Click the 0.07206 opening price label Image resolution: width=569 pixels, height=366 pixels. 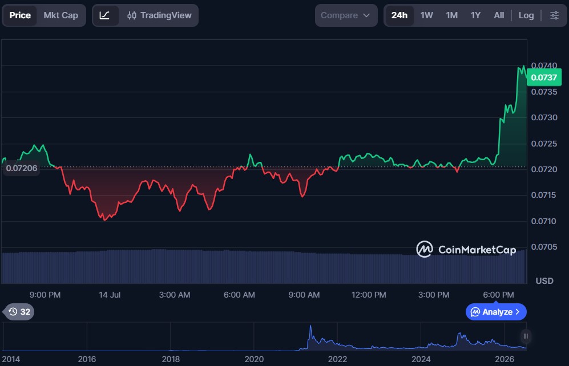(x=22, y=168)
